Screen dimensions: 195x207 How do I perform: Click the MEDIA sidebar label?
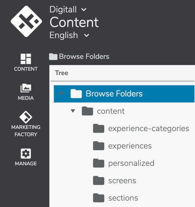[26, 98]
